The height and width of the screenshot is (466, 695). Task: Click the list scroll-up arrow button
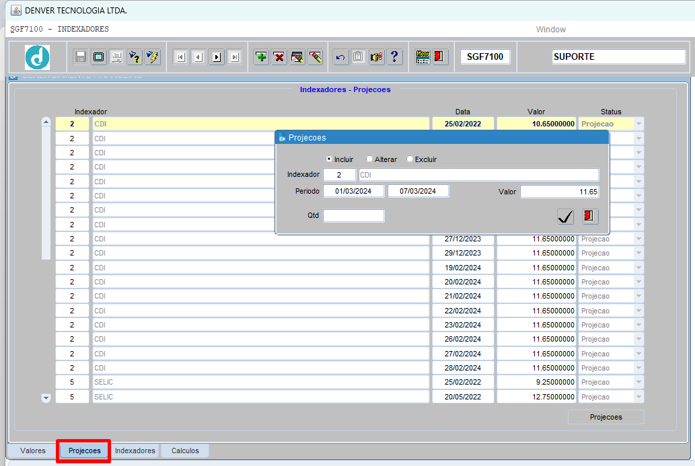(46, 122)
